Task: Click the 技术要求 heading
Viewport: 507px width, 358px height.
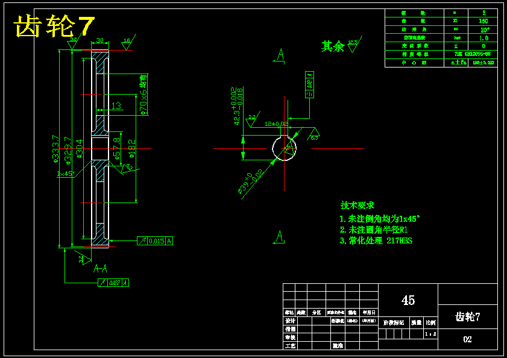Action: point(357,205)
